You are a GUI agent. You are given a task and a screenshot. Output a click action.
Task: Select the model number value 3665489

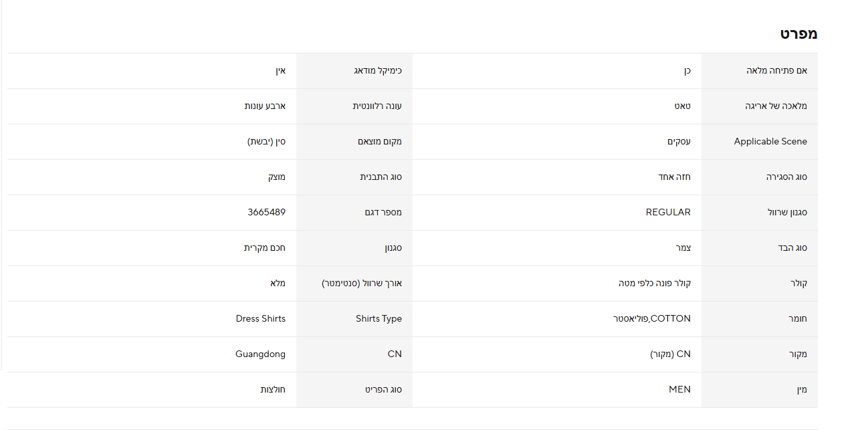point(266,212)
